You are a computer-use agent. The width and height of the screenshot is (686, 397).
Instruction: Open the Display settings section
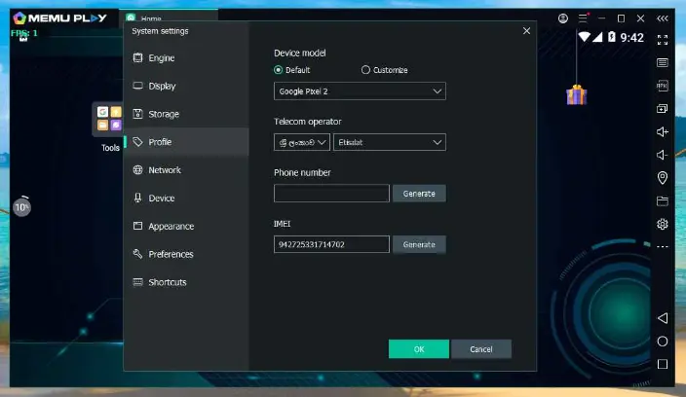(162, 87)
